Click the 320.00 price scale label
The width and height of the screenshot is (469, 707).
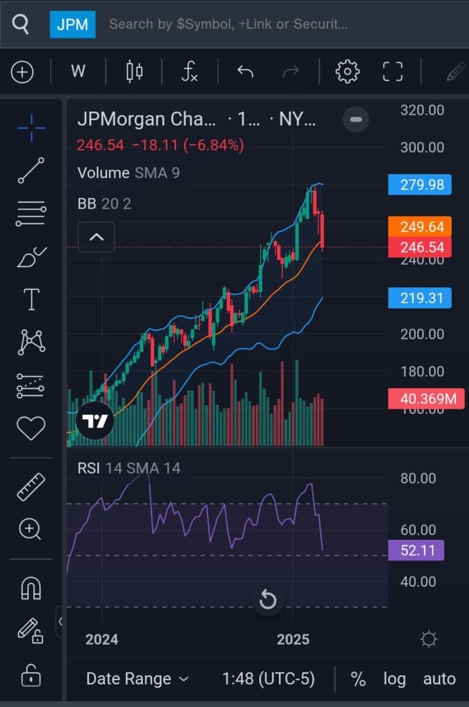[x=422, y=110]
